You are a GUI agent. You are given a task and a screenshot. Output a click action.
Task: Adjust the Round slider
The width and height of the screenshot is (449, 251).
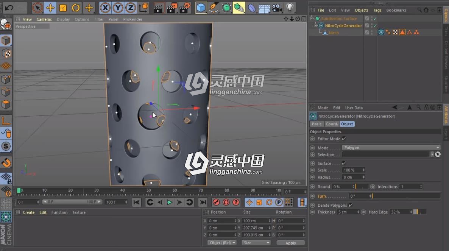click(x=362, y=187)
